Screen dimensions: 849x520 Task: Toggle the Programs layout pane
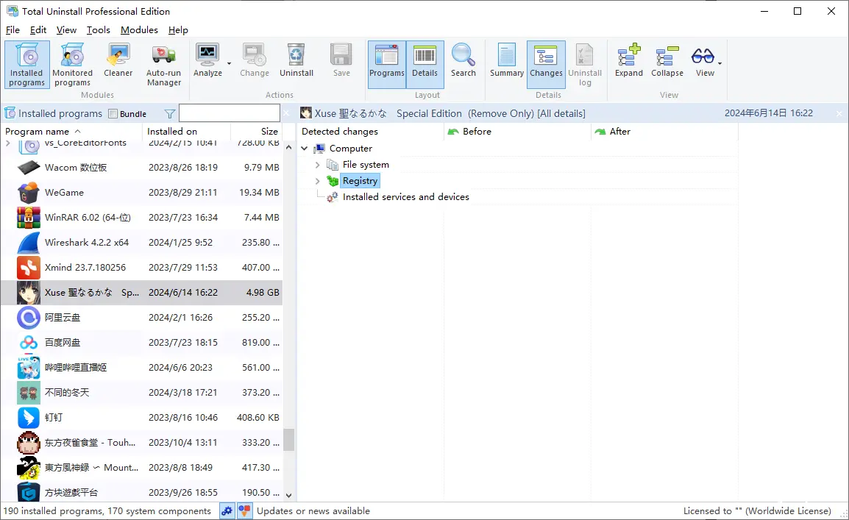[386, 65]
